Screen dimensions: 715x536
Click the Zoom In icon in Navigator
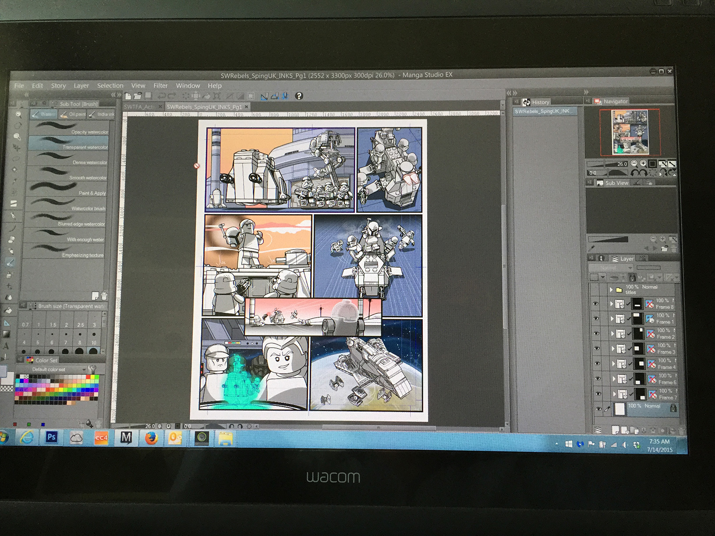(643, 163)
